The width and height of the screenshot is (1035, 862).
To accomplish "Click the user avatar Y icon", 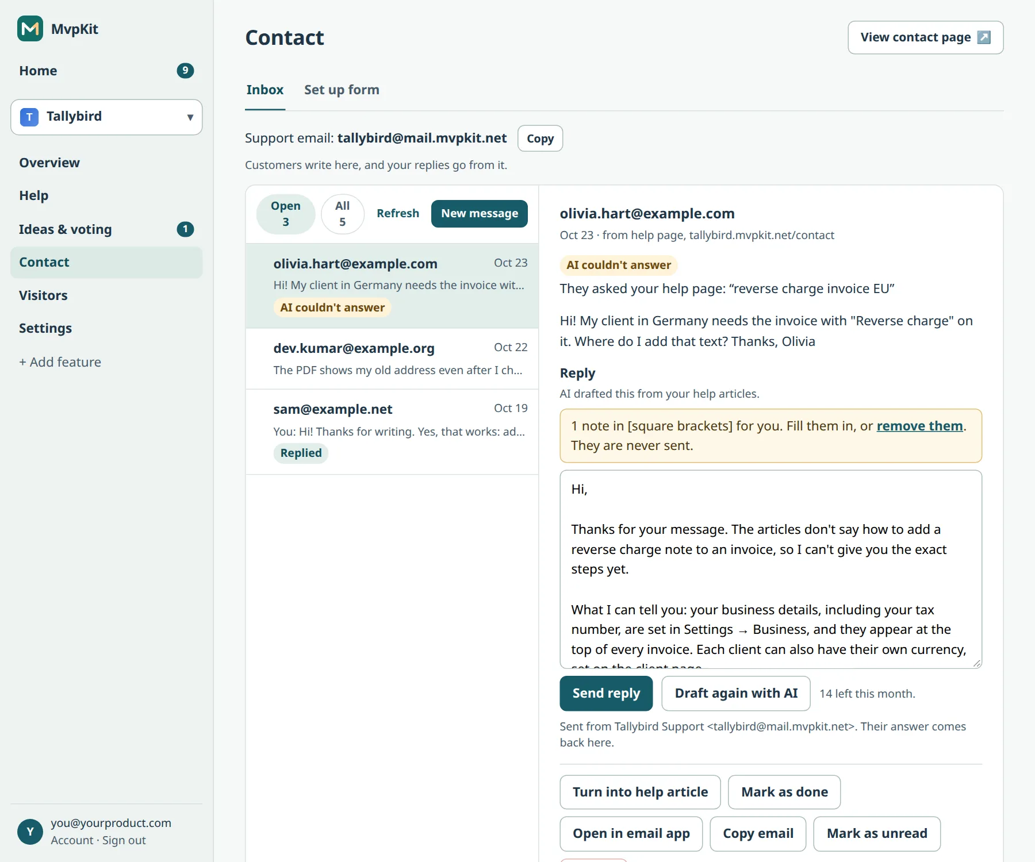I will (x=30, y=832).
